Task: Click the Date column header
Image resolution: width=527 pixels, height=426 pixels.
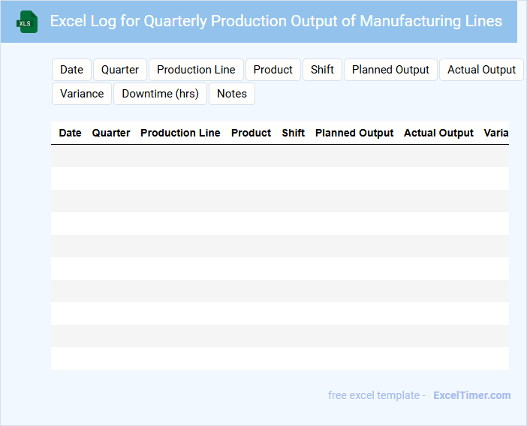Action: (x=70, y=133)
